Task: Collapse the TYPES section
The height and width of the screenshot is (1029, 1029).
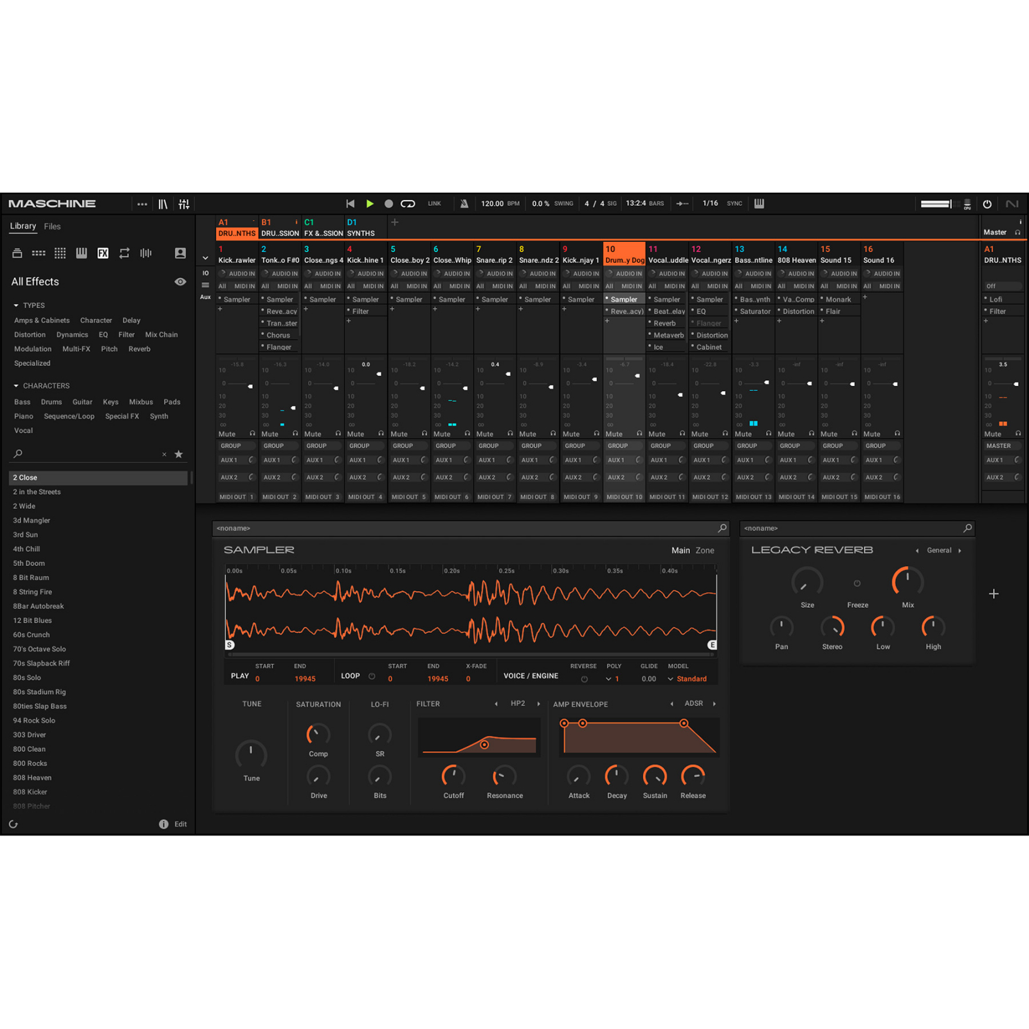Action: 16,305
